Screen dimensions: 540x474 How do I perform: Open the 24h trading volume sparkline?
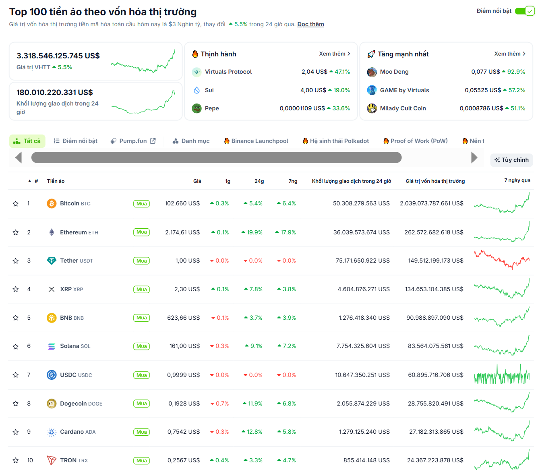pos(143,101)
